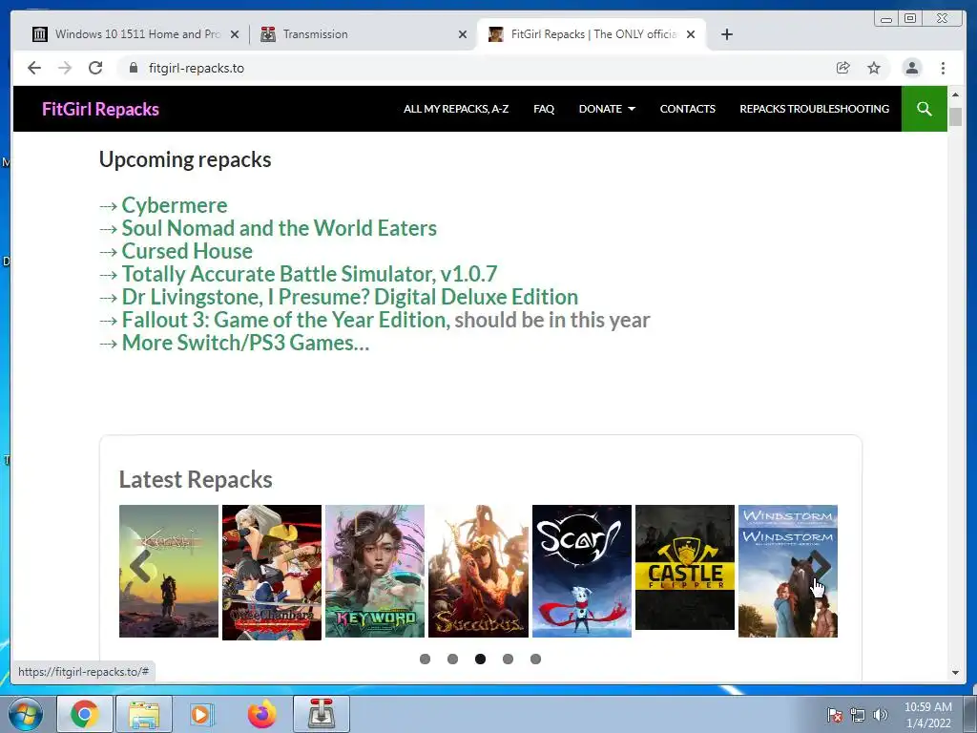The image size is (977, 733).
Task: Click the vertical scrollbar thumb
Action: click(955, 116)
